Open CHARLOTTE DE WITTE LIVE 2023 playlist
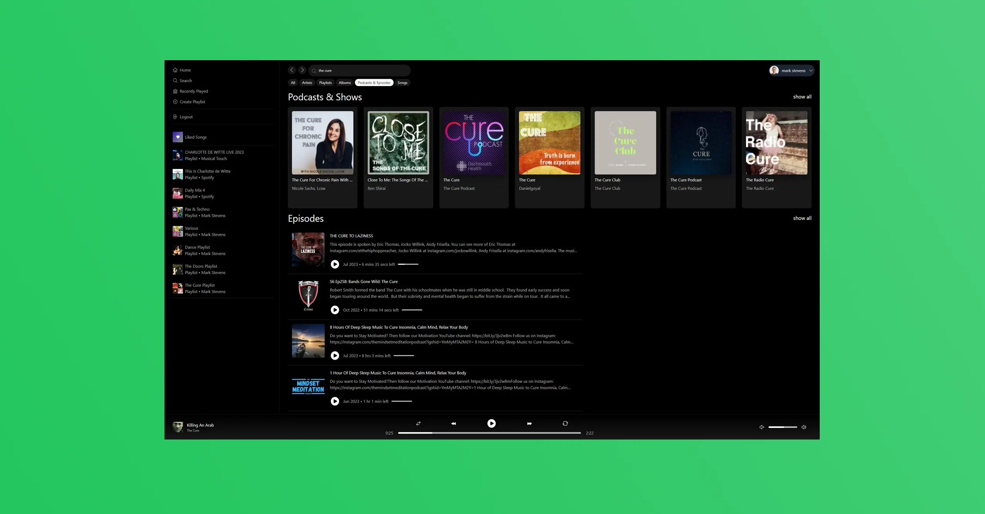 coord(222,155)
